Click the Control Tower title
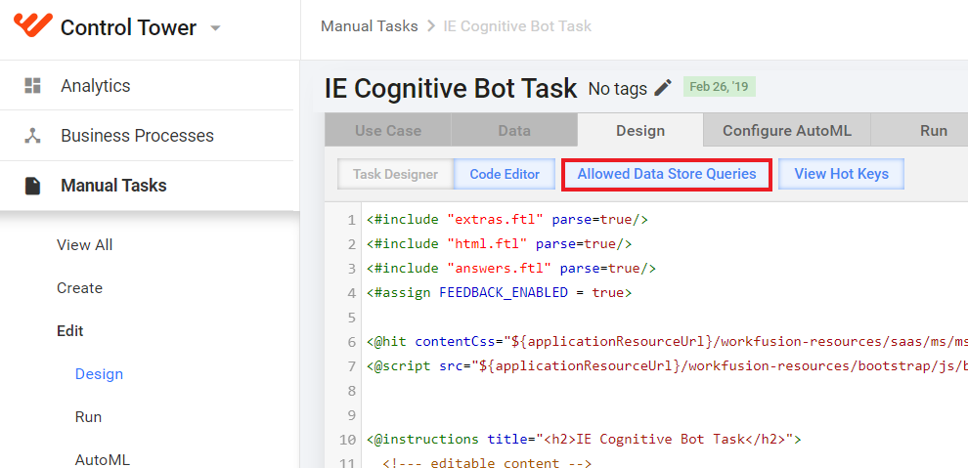968x468 pixels. coord(128,27)
